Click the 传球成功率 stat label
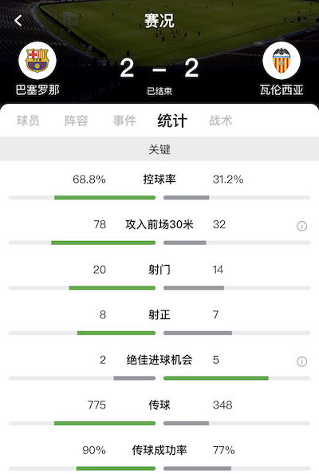The image size is (319, 474). (159, 450)
